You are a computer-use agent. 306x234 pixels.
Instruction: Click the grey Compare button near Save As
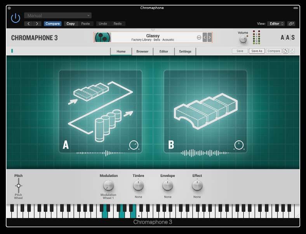(274, 51)
